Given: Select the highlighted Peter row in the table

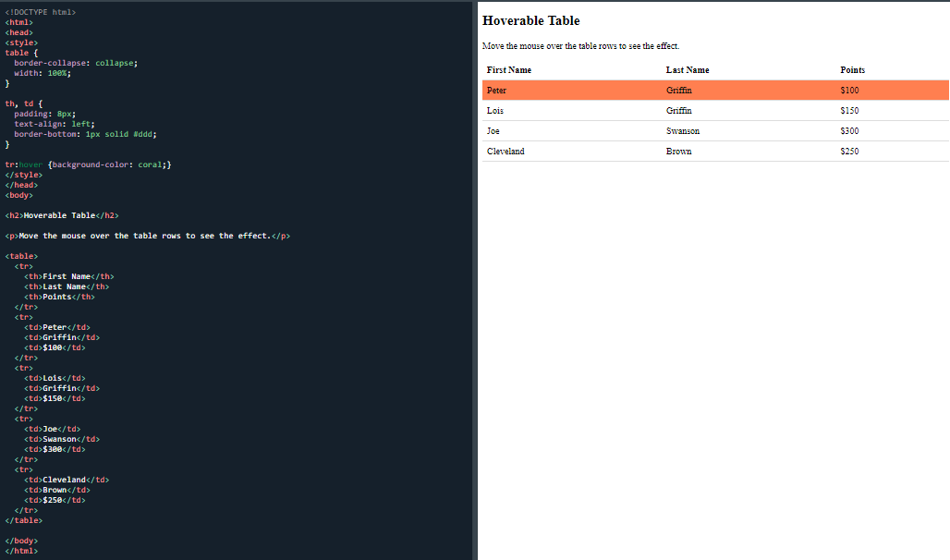Looking at the screenshot, I should tap(647, 90).
